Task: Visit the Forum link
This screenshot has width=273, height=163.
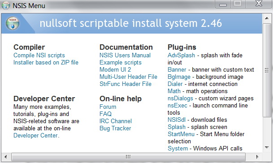Action: click(x=108, y=107)
